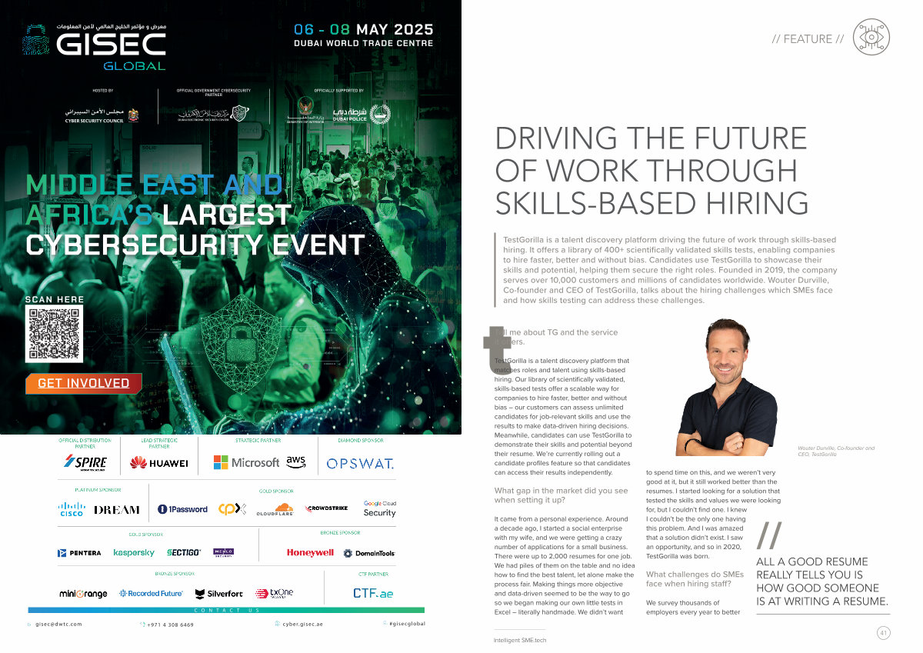The width and height of the screenshot is (923, 653).
Task: Click the "HOSTED BY" label
Action: (x=102, y=91)
